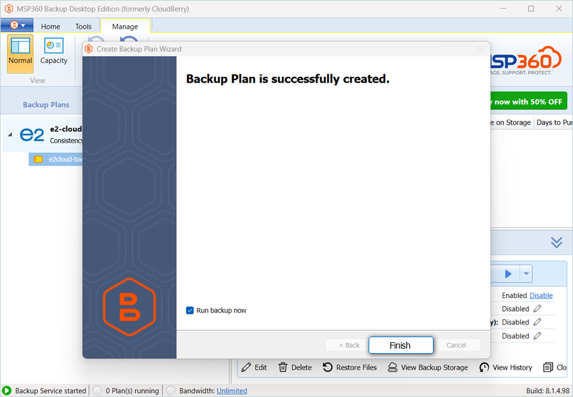The image size is (573, 397).
Task: Click the e2 cloud storage logo
Action: pos(32,134)
